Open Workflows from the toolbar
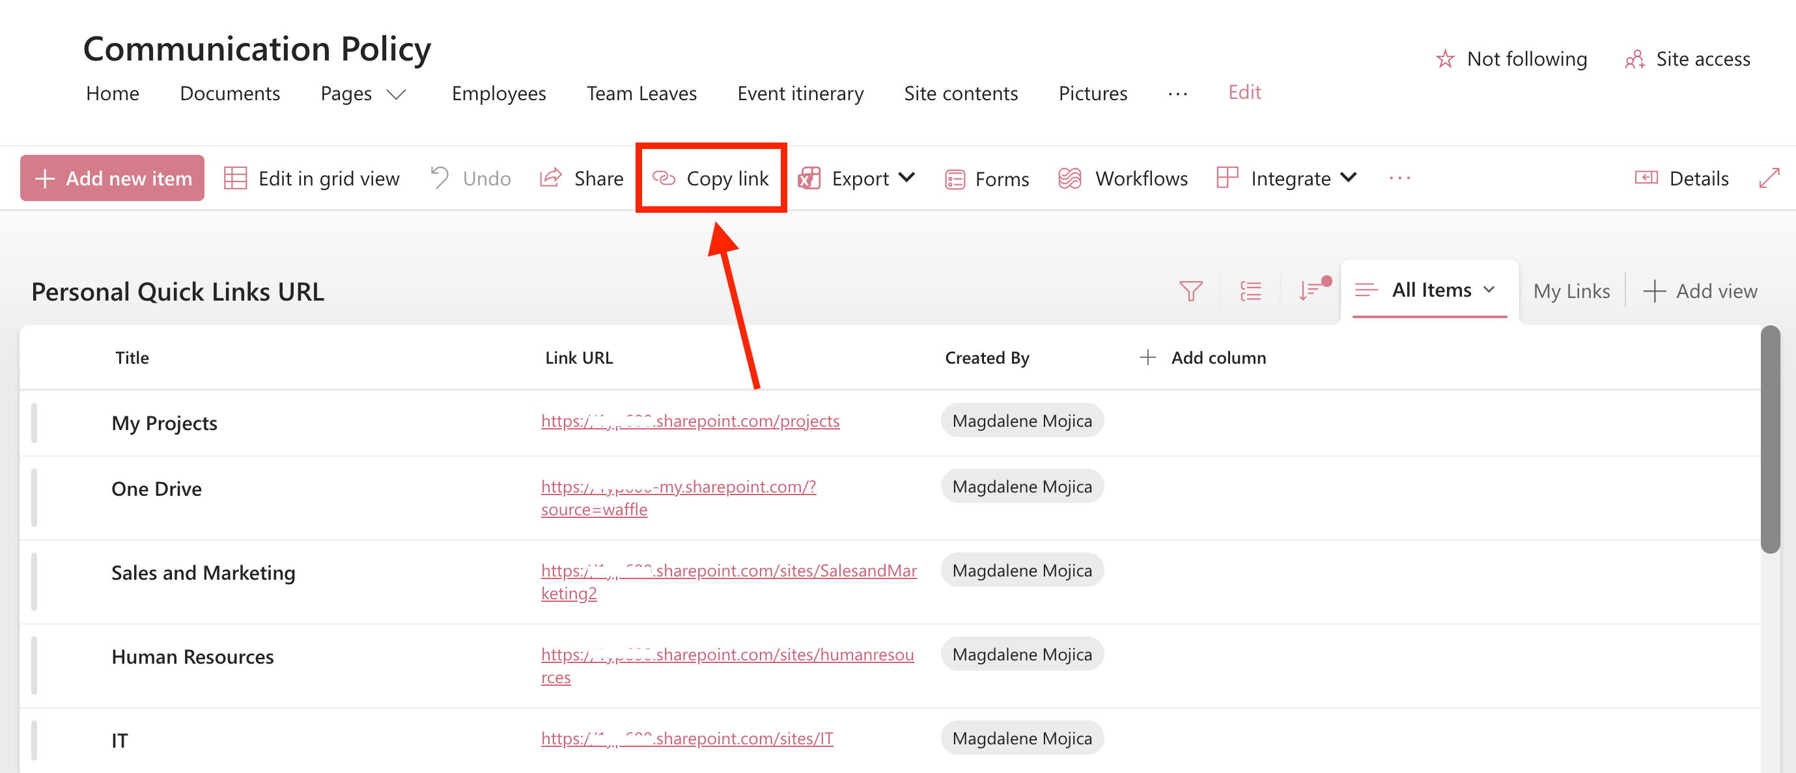 1123,178
